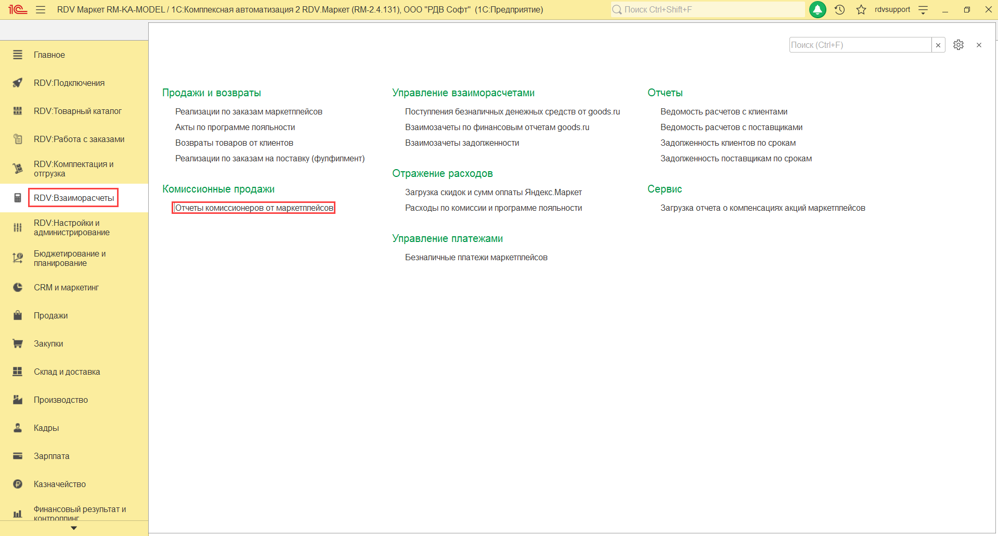Open Возвраты товаров от клиентов

234,143
